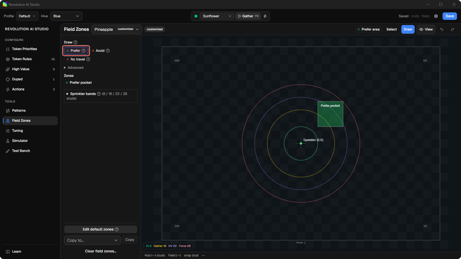The height and width of the screenshot is (259, 461).
Task: Click Clear field zones… link
Action: pos(101,251)
